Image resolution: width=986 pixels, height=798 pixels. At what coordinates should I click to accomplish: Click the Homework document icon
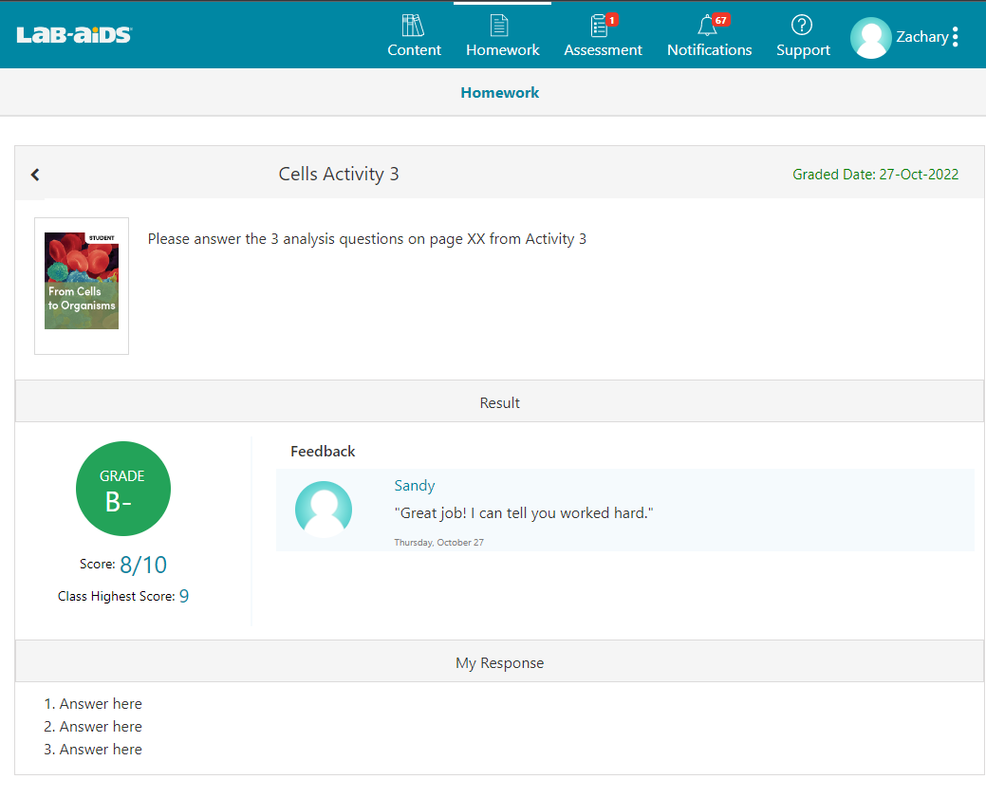[500, 26]
